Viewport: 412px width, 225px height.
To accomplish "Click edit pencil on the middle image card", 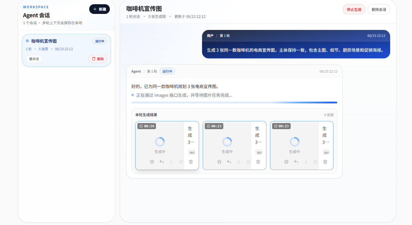I will pyautogui.click(x=248, y=162).
